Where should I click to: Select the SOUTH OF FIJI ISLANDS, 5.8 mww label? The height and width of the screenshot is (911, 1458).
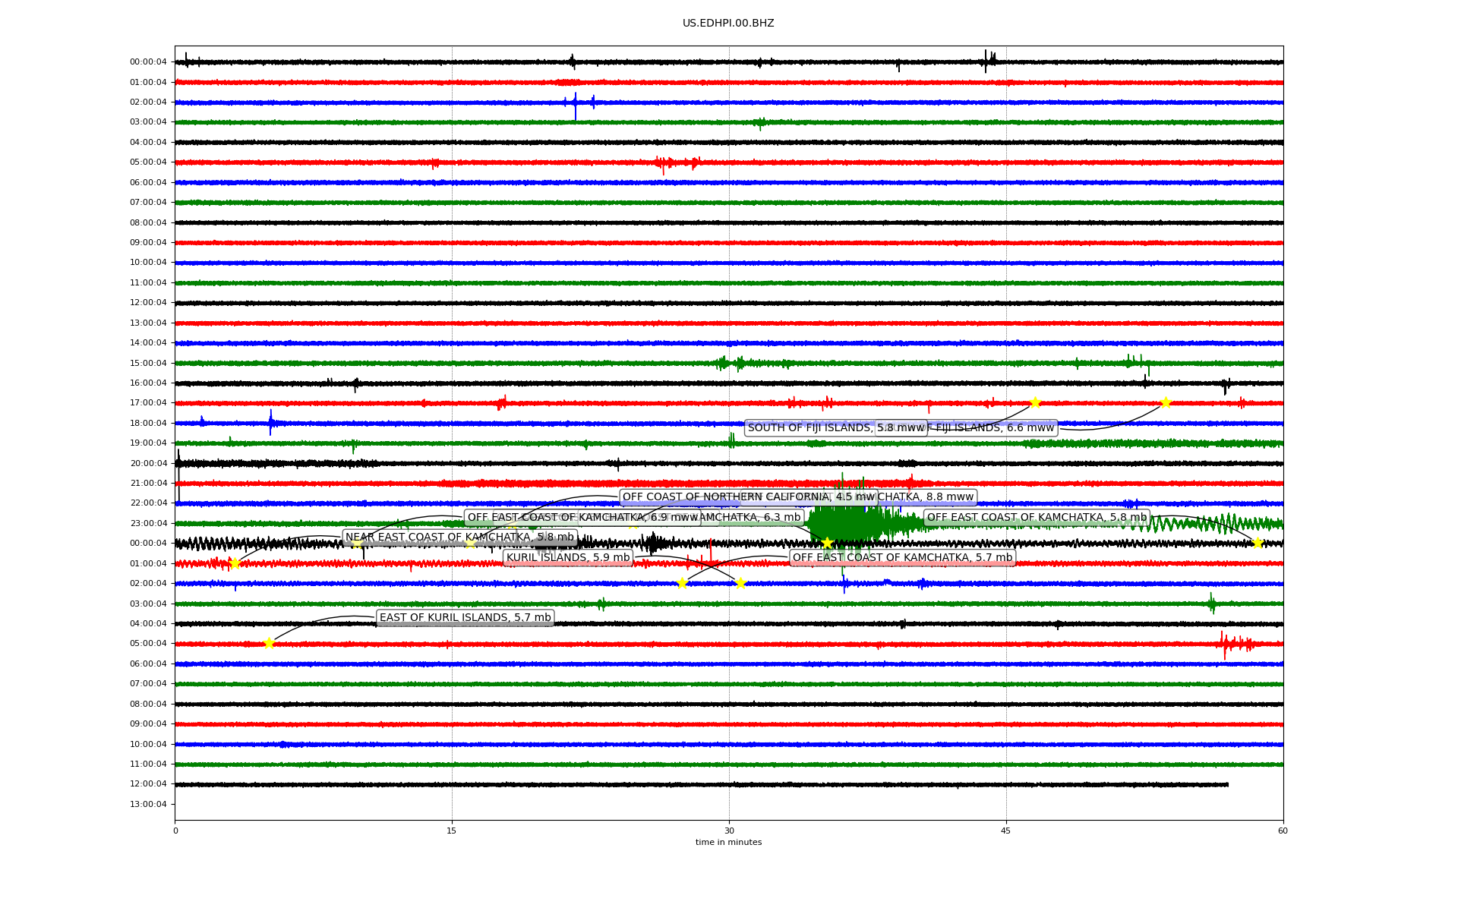pyautogui.click(x=835, y=428)
